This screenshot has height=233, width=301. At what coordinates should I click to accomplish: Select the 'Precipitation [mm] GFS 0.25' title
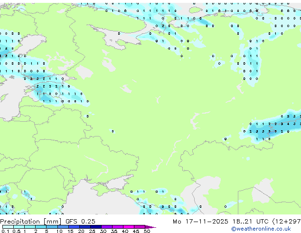click(47, 222)
